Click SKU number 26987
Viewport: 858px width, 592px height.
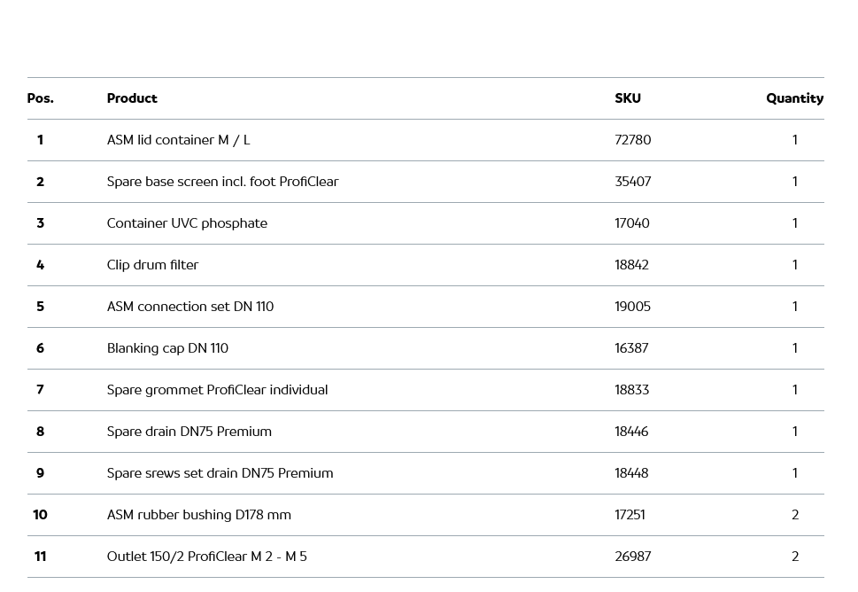(632, 557)
